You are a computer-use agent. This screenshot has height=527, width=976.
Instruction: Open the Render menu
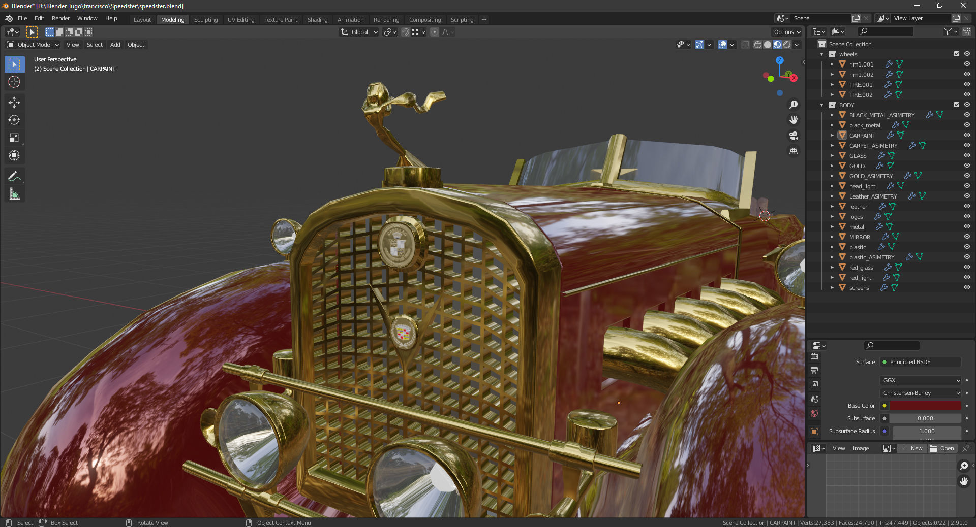(x=60, y=18)
